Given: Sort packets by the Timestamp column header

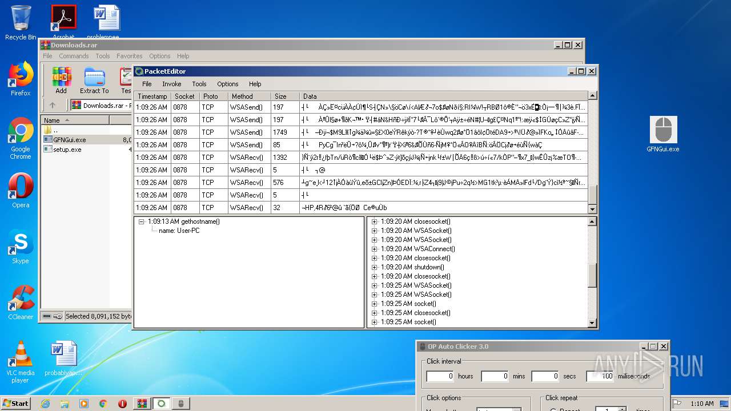Looking at the screenshot, I should (152, 96).
